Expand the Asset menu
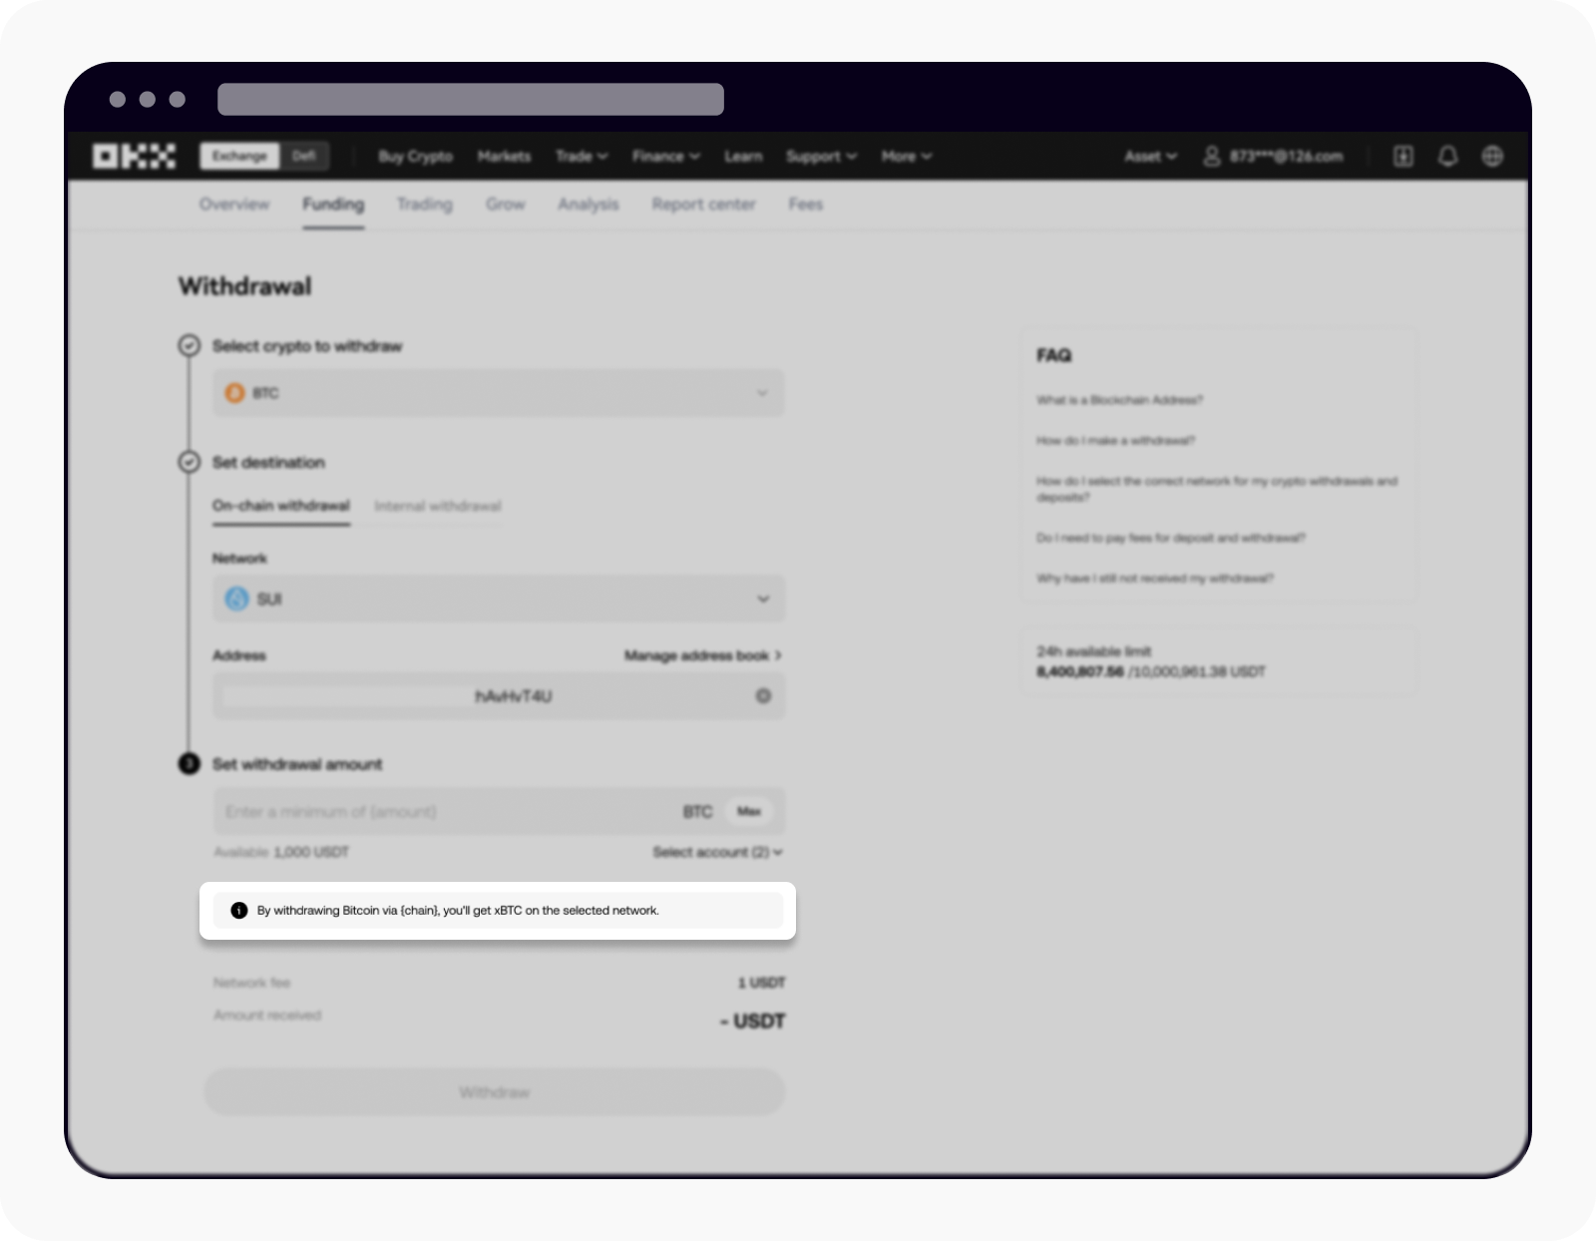The width and height of the screenshot is (1596, 1241). [1150, 157]
